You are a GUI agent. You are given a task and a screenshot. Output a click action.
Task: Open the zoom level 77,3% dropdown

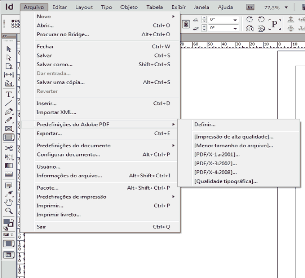coord(286,7)
